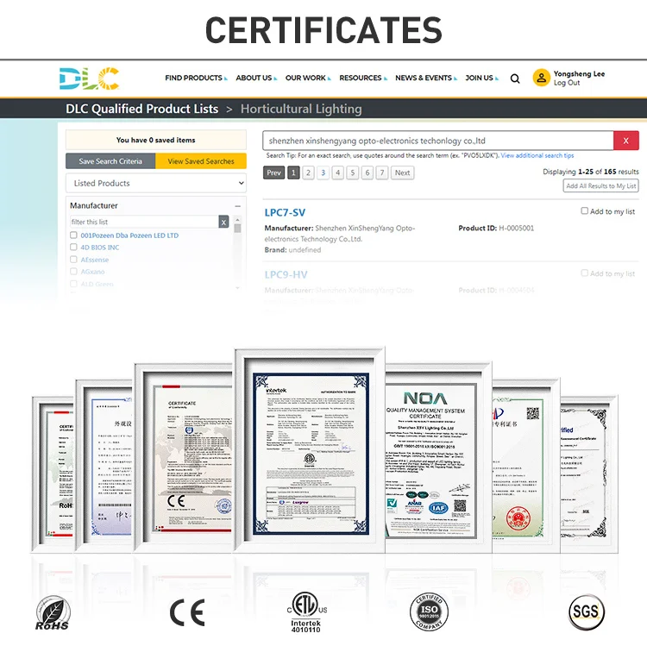Clear the manufacturer filter X button

(223, 222)
